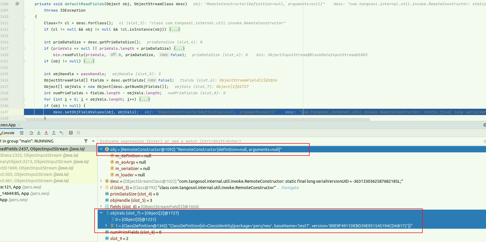Unfold the gutter marker at line 2417
The height and width of the screenshot is (242, 486).
[24, 49]
